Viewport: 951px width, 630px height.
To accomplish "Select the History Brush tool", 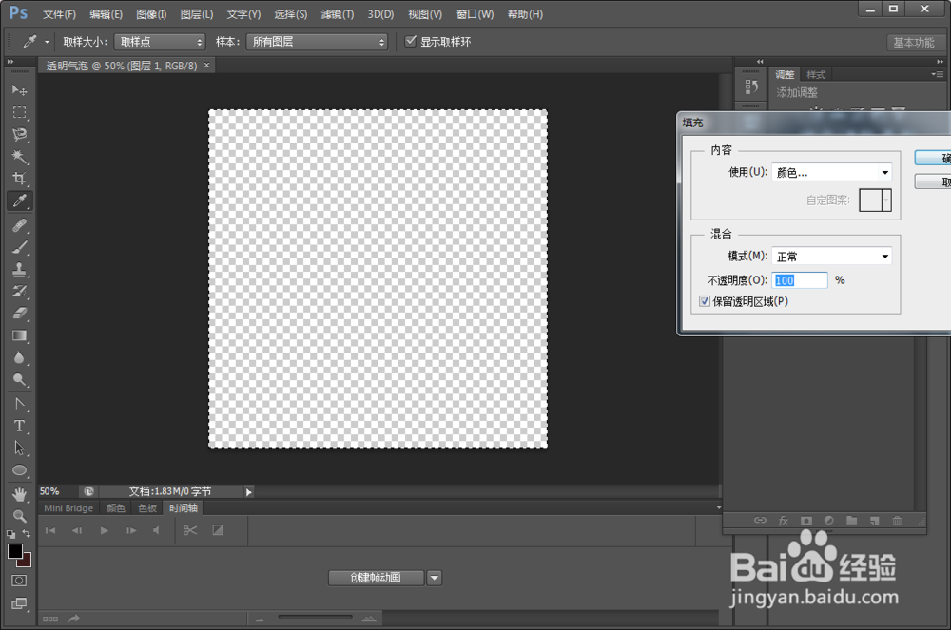I will coord(19,292).
